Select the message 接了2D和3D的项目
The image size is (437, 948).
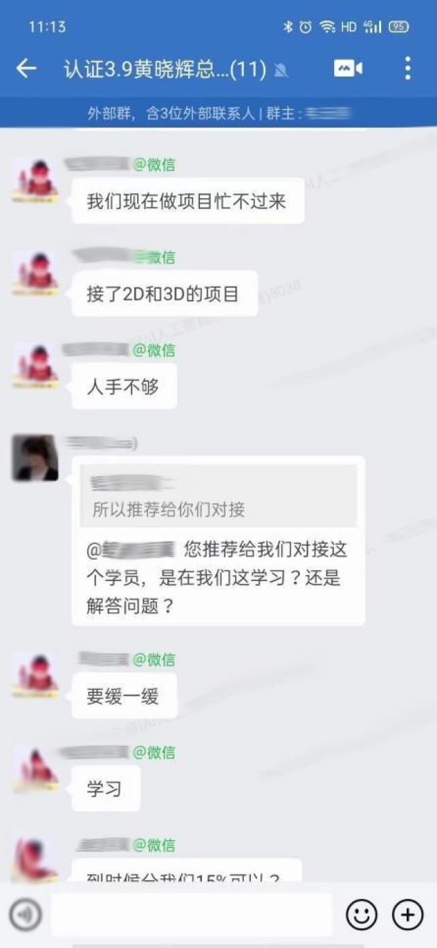coord(164,294)
